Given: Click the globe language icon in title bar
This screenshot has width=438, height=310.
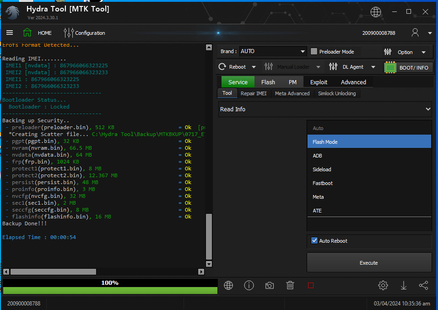Looking at the screenshot, I should point(376,12).
